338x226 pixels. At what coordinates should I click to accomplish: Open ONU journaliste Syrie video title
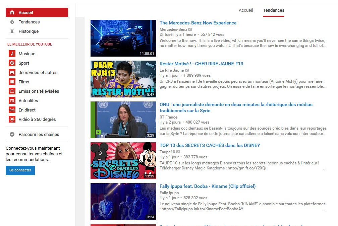point(236,107)
